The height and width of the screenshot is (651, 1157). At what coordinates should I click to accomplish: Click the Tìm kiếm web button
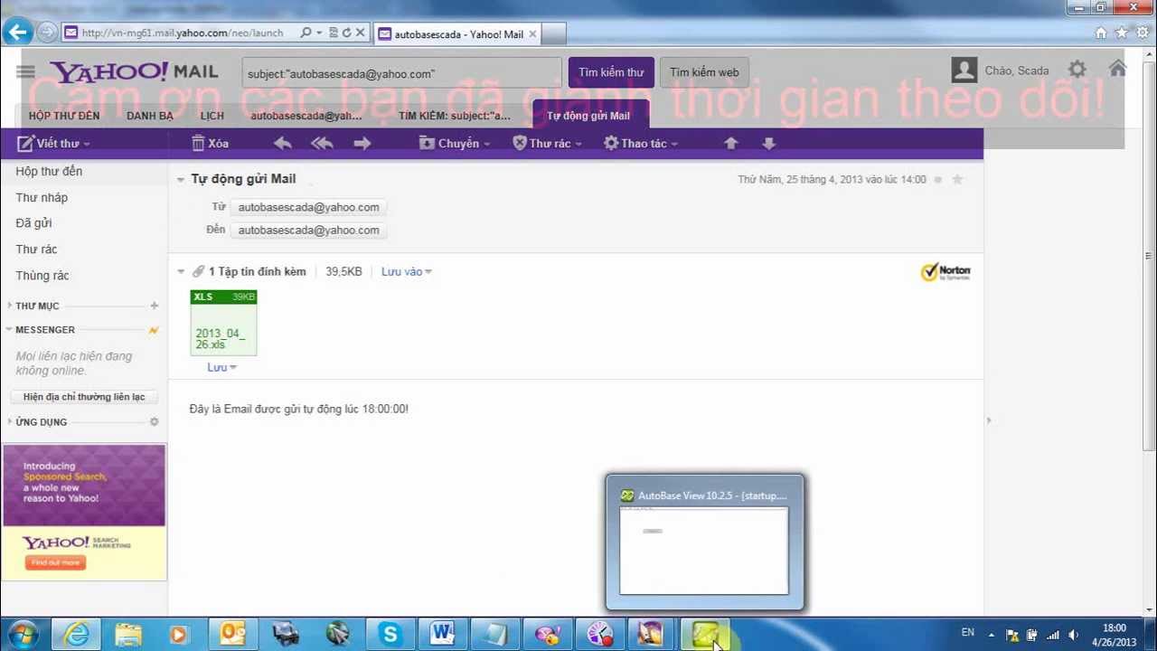click(704, 72)
